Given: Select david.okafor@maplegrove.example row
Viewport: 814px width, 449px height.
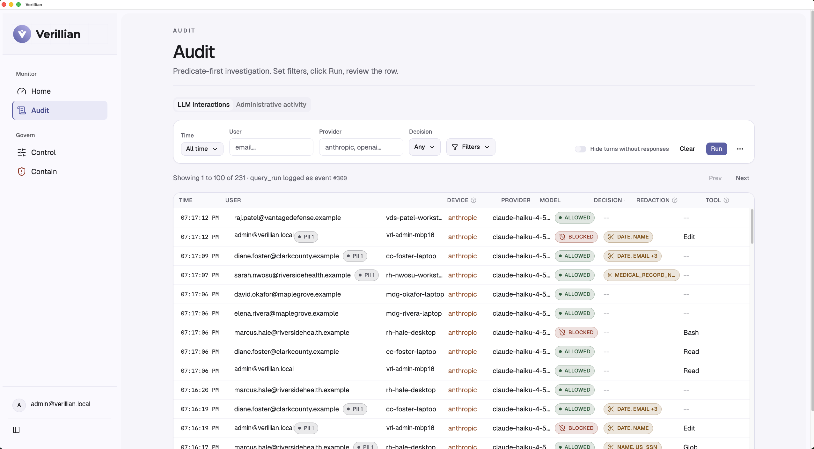Looking at the screenshot, I should click(461, 294).
